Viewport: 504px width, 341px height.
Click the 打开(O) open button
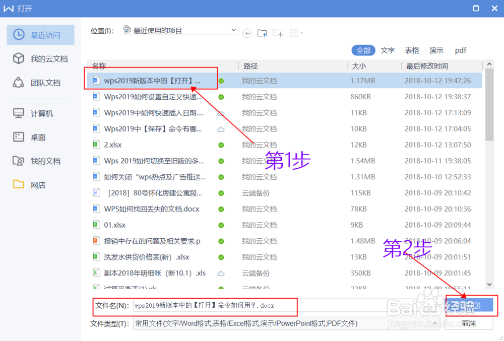(x=469, y=305)
